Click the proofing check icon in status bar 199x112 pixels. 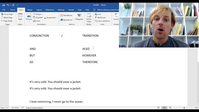click(22, 108)
